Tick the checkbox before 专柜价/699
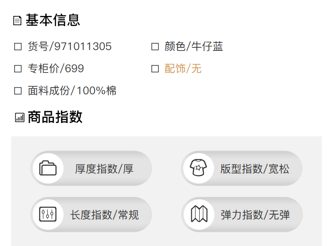The width and height of the screenshot is (333, 246). (x=18, y=69)
